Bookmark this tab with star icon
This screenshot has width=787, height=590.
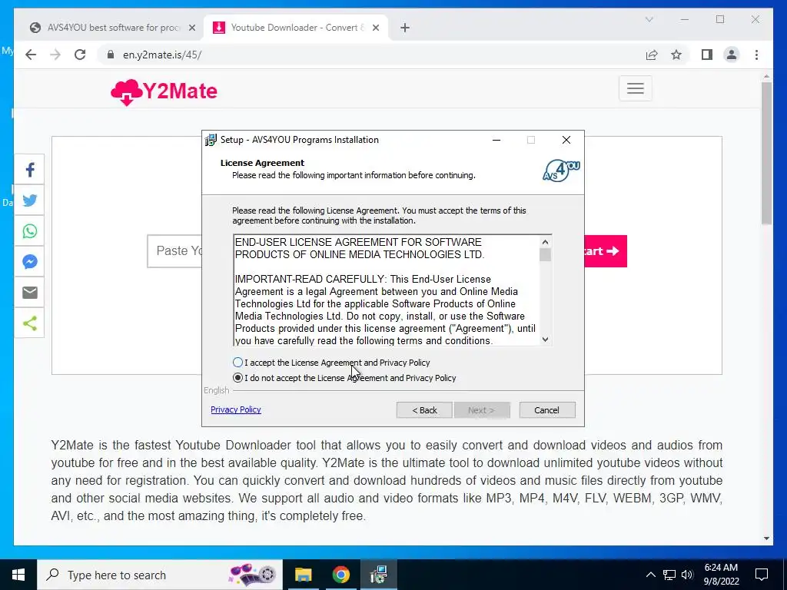point(676,55)
